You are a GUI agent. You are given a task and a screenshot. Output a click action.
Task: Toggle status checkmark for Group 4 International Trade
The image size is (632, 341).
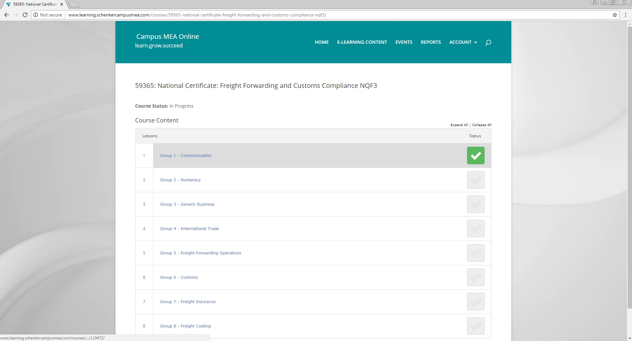[475, 229]
